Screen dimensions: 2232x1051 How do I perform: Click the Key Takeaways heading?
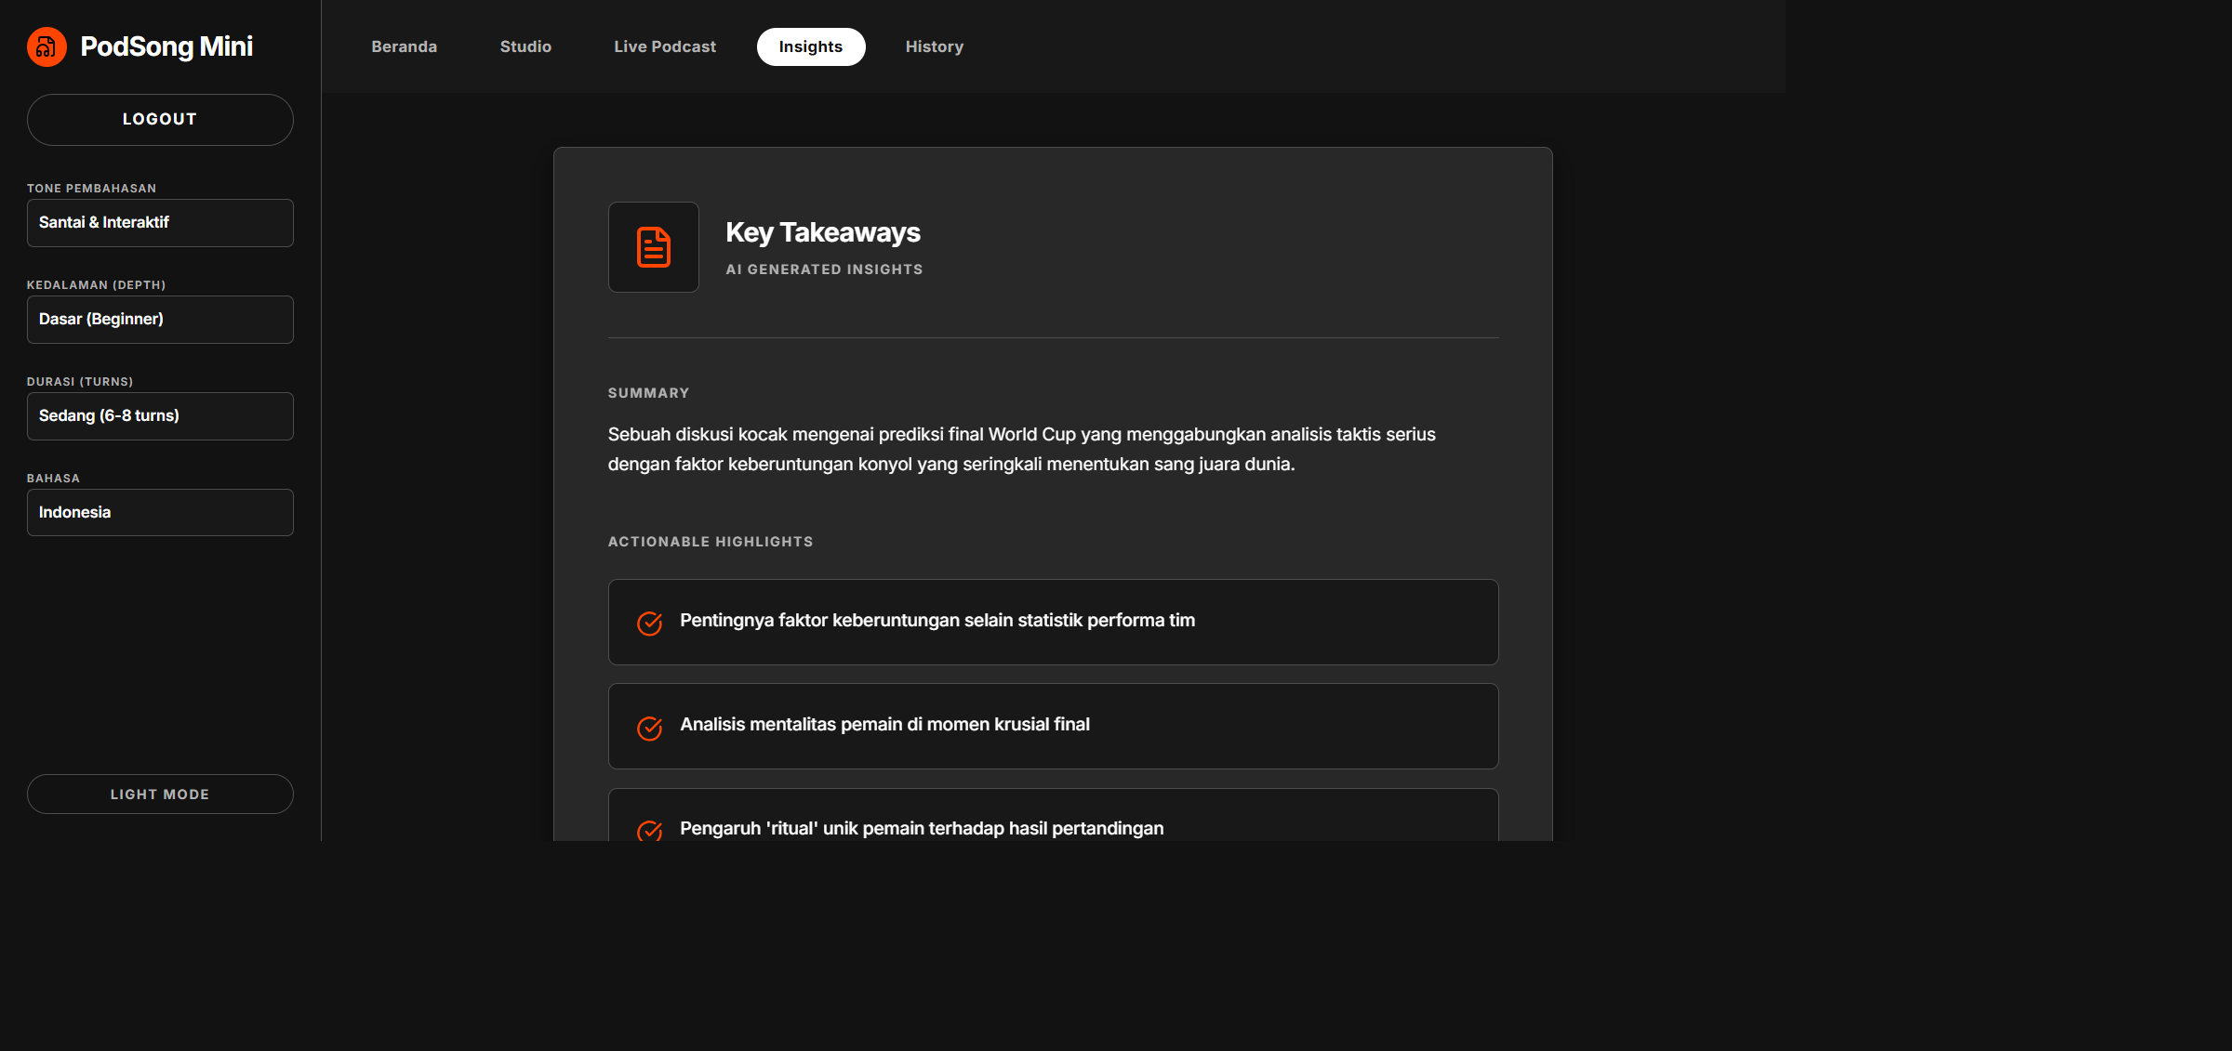coord(823,232)
